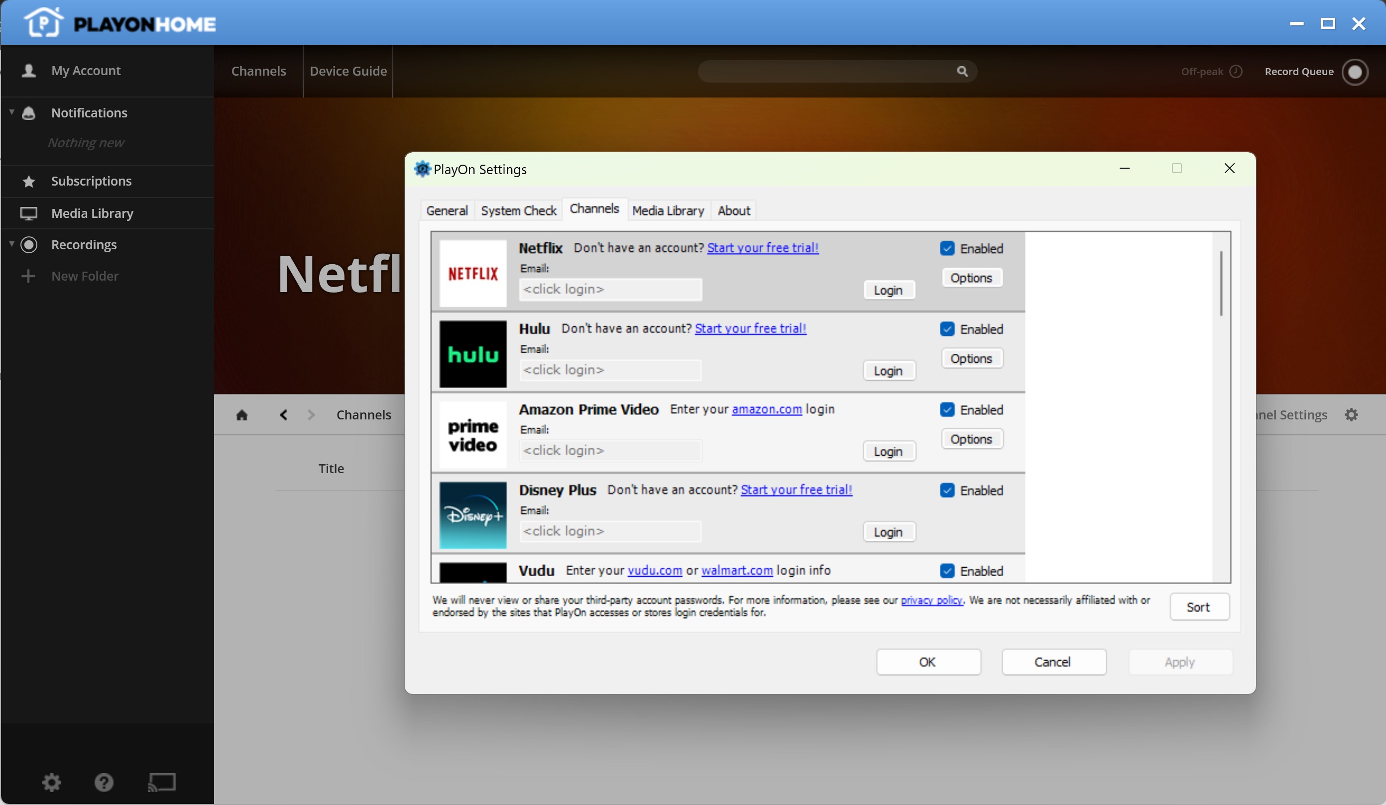
Task: Click the cast to device icon
Action: (x=162, y=782)
